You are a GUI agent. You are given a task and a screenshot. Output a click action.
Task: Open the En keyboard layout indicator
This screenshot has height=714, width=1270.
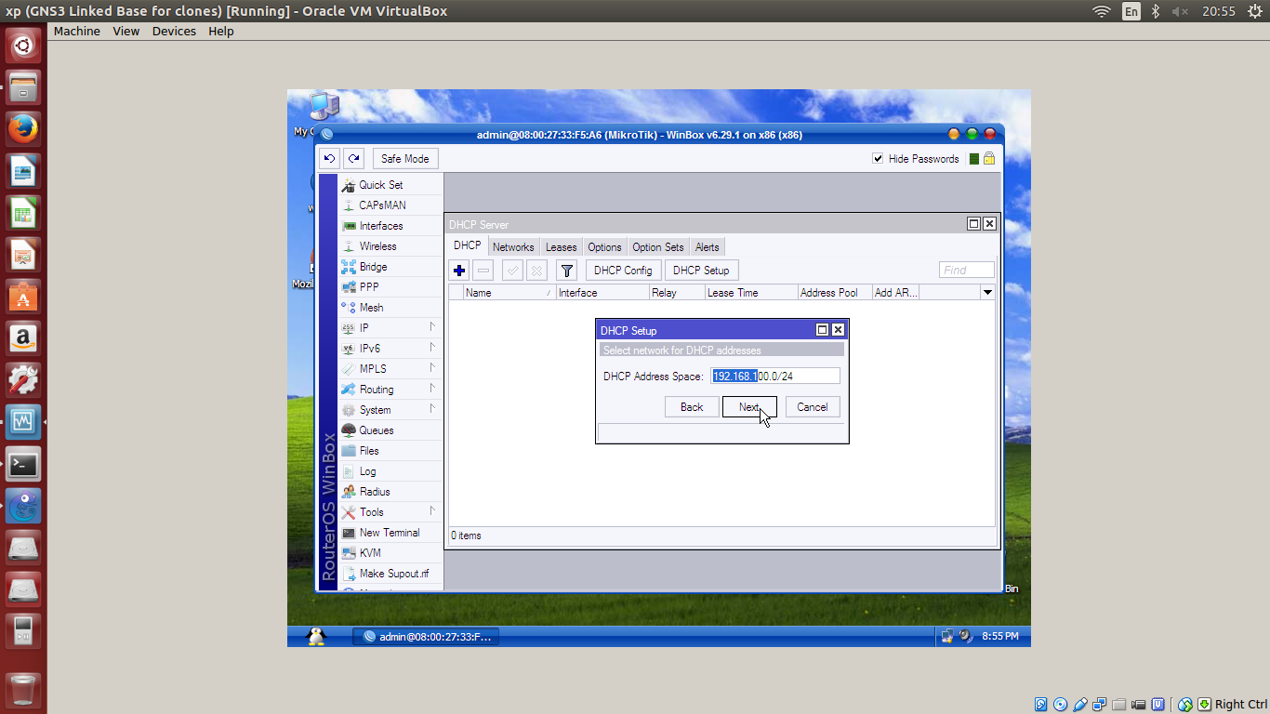(1131, 11)
